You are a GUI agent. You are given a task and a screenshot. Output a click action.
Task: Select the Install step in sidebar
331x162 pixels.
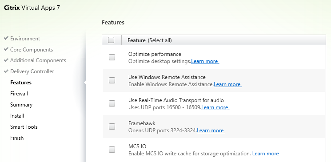(17, 116)
